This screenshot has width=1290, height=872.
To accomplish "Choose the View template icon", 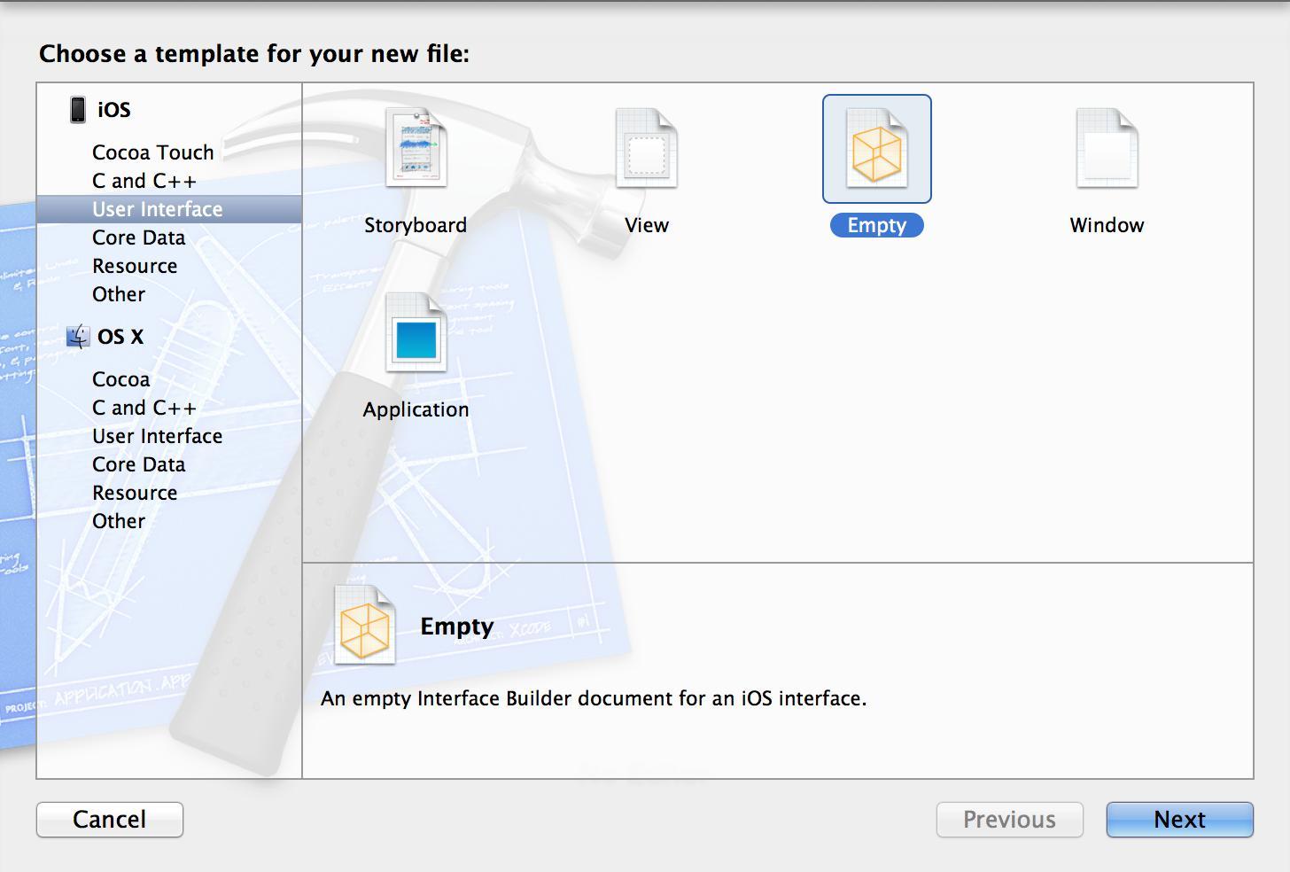I will point(647,148).
